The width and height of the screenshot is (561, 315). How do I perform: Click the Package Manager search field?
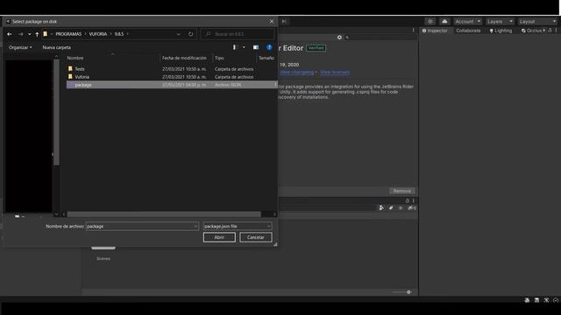(x=380, y=37)
